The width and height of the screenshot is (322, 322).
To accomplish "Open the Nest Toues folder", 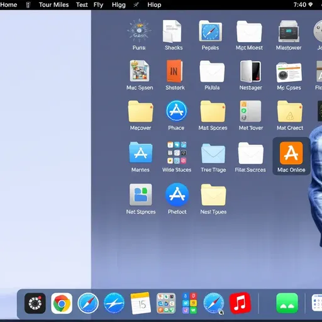I will pos(213,195).
